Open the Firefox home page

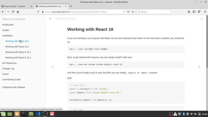18,12
